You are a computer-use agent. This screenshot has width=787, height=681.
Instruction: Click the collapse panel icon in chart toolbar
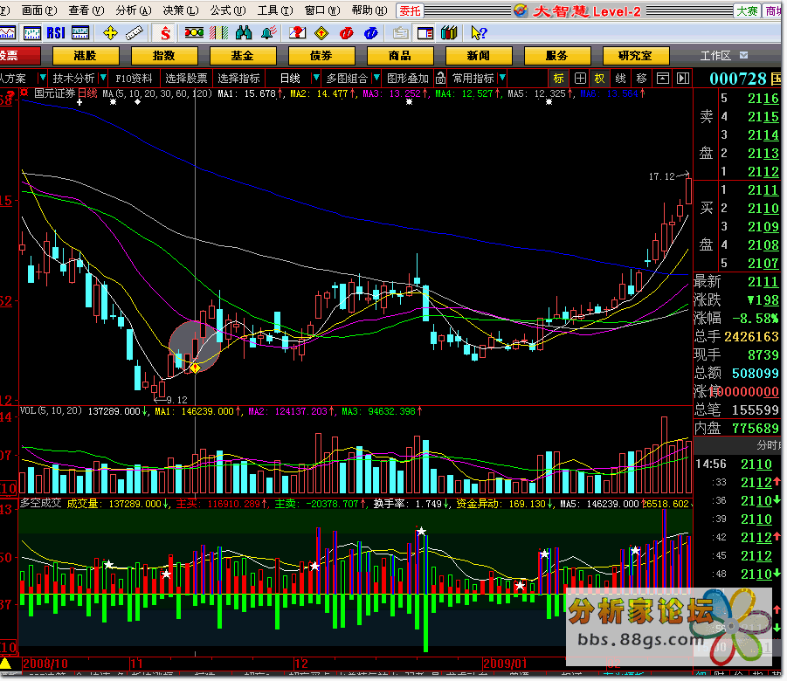coord(662,79)
